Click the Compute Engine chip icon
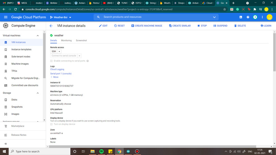 pos(5,26)
